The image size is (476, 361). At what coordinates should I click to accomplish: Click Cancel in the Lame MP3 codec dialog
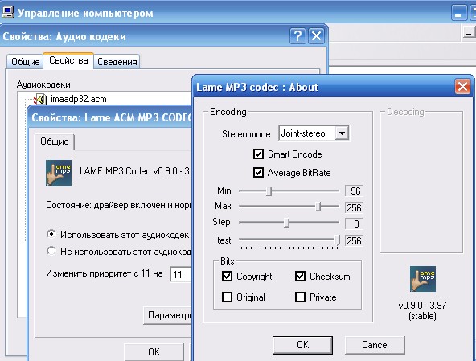click(x=375, y=345)
